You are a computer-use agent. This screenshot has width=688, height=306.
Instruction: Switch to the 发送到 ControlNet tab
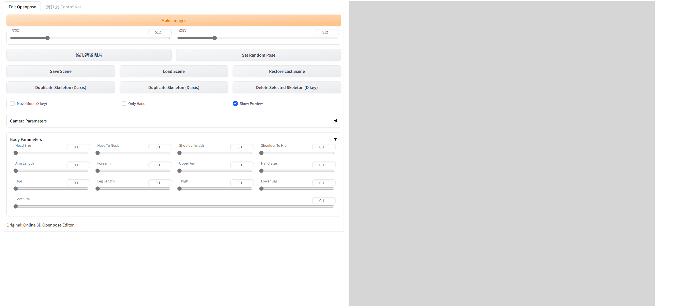click(x=63, y=7)
